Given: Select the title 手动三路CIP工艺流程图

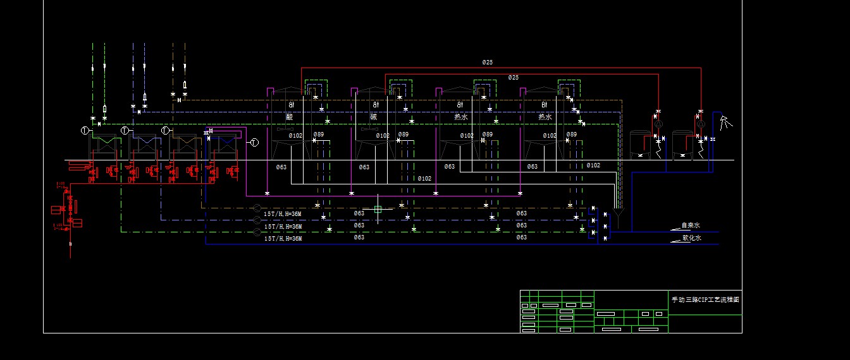Looking at the screenshot, I should pyautogui.click(x=704, y=300).
